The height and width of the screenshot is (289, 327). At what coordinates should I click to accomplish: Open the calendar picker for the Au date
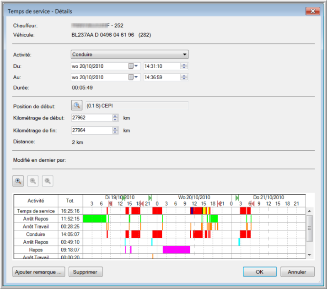pos(133,77)
